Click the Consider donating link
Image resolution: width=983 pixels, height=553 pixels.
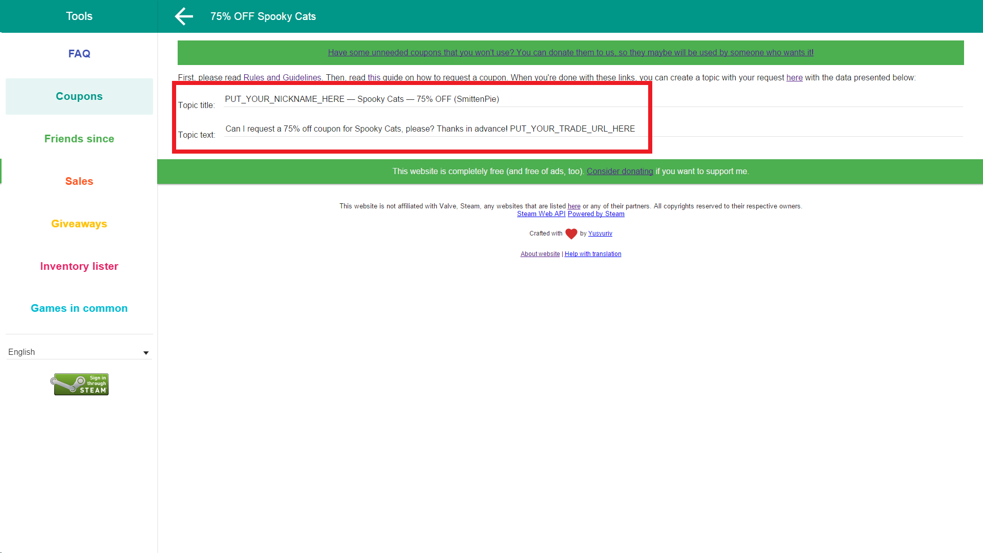click(619, 172)
